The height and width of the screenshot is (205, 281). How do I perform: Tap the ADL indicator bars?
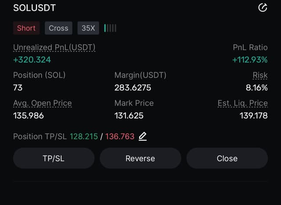click(110, 28)
